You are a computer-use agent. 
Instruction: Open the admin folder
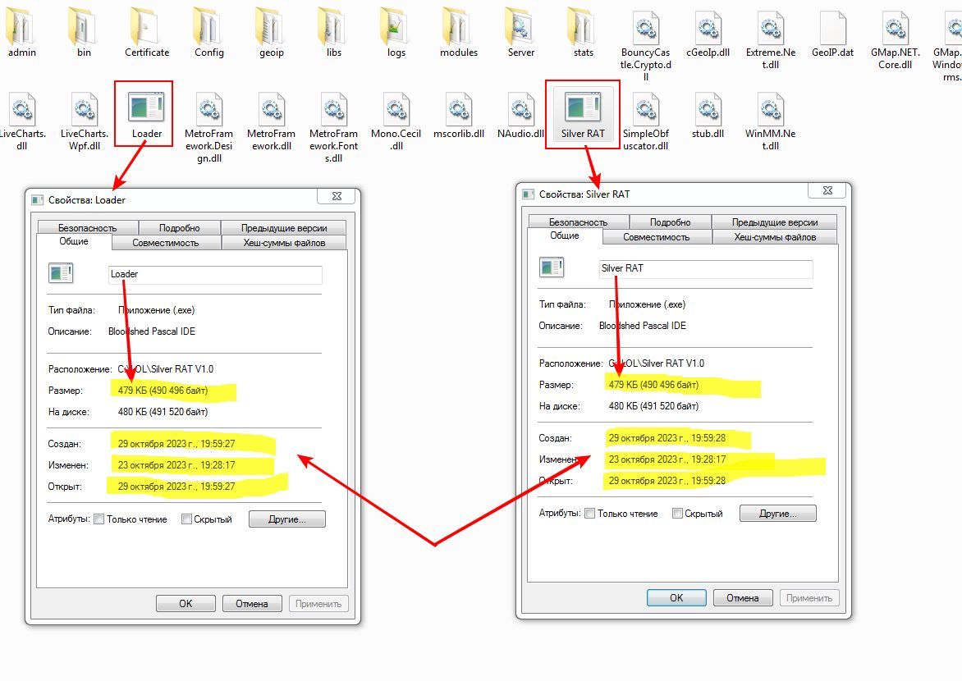[x=22, y=32]
